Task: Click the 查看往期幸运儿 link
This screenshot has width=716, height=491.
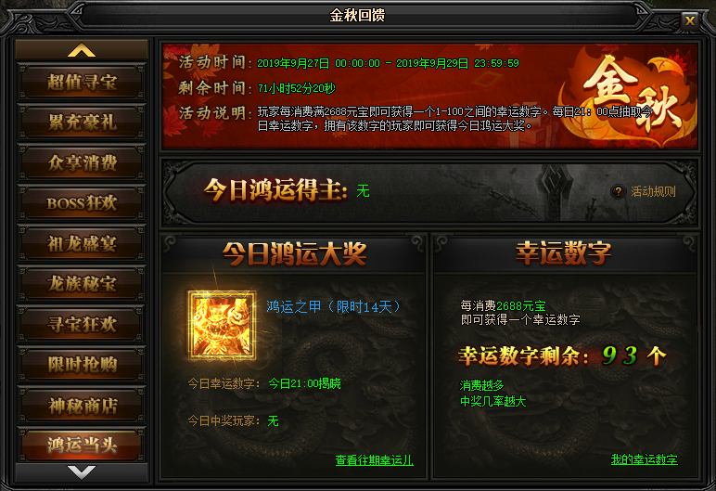Action: point(375,460)
